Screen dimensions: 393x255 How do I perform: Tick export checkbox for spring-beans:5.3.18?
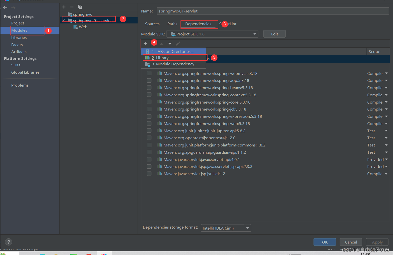(x=149, y=88)
